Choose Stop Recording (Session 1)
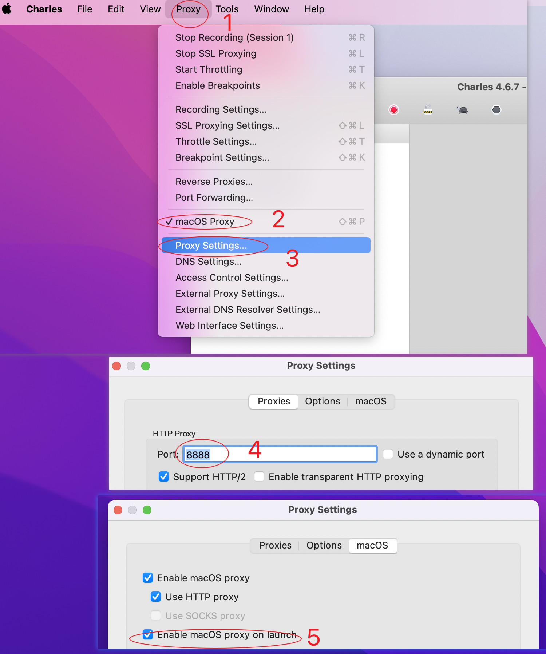 [266, 37]
